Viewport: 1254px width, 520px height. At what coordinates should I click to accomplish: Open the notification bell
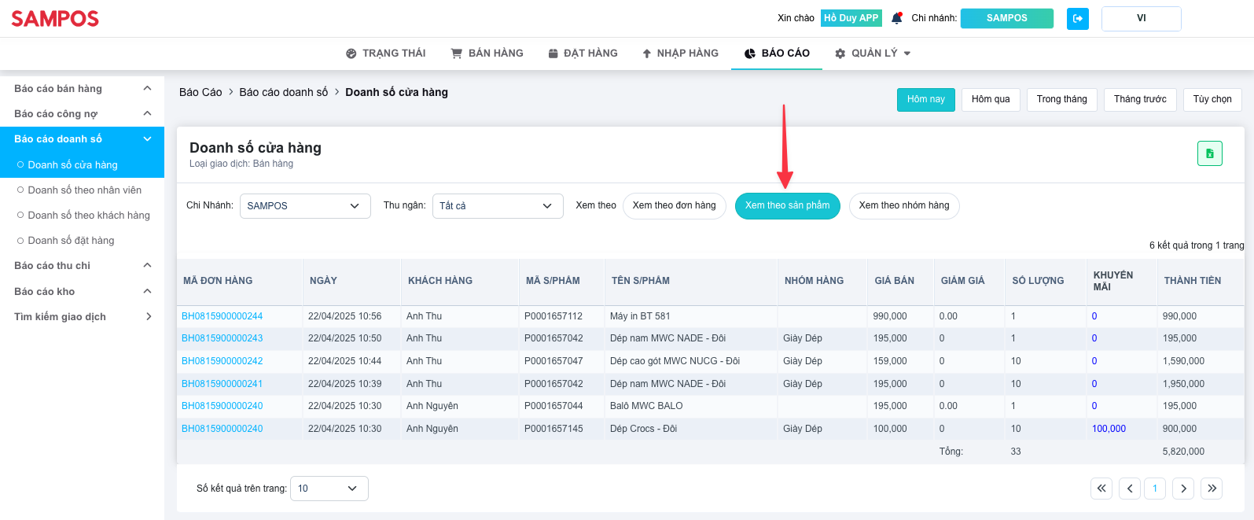coord(896,18)
